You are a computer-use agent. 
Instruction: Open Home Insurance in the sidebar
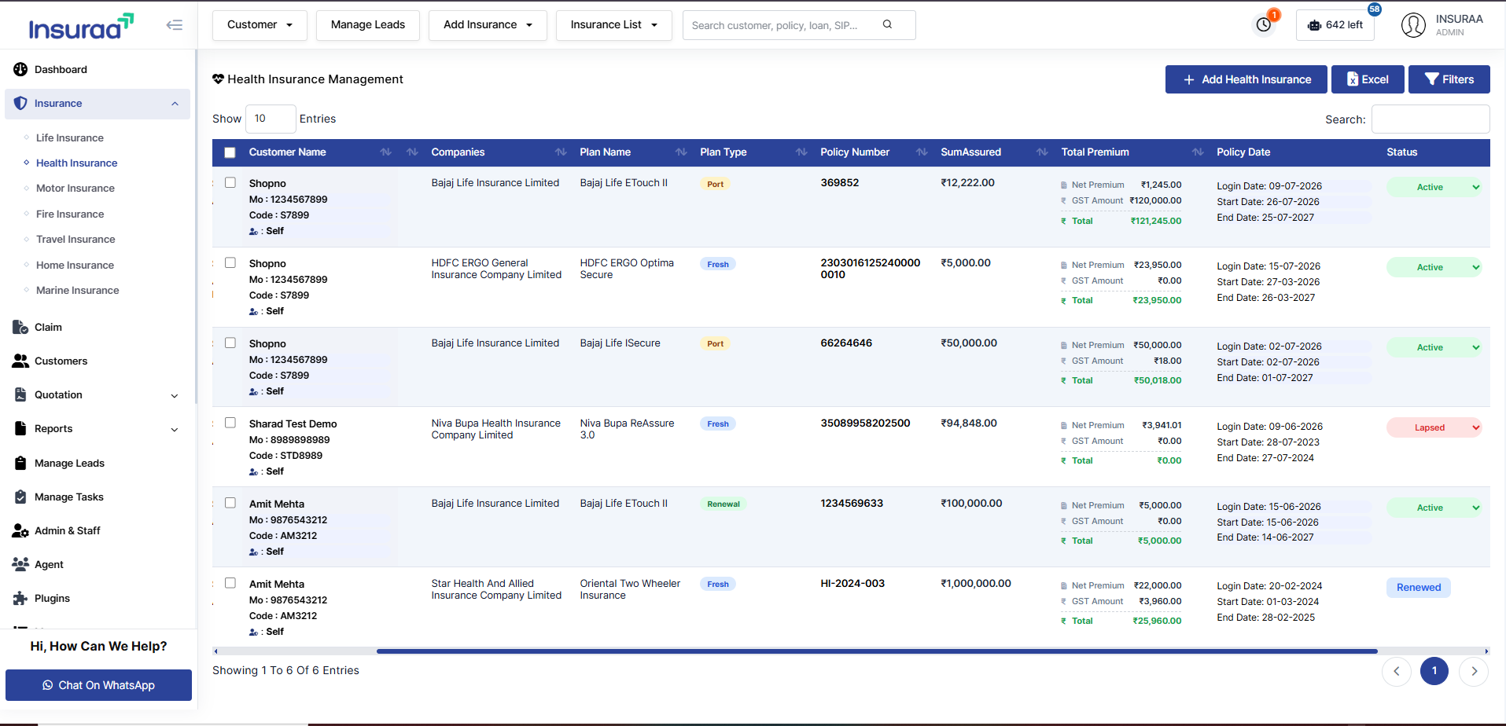[x=75, y=265]
